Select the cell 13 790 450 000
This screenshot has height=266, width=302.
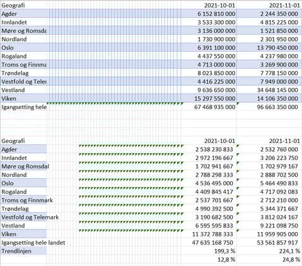click(x=277, y=48)
